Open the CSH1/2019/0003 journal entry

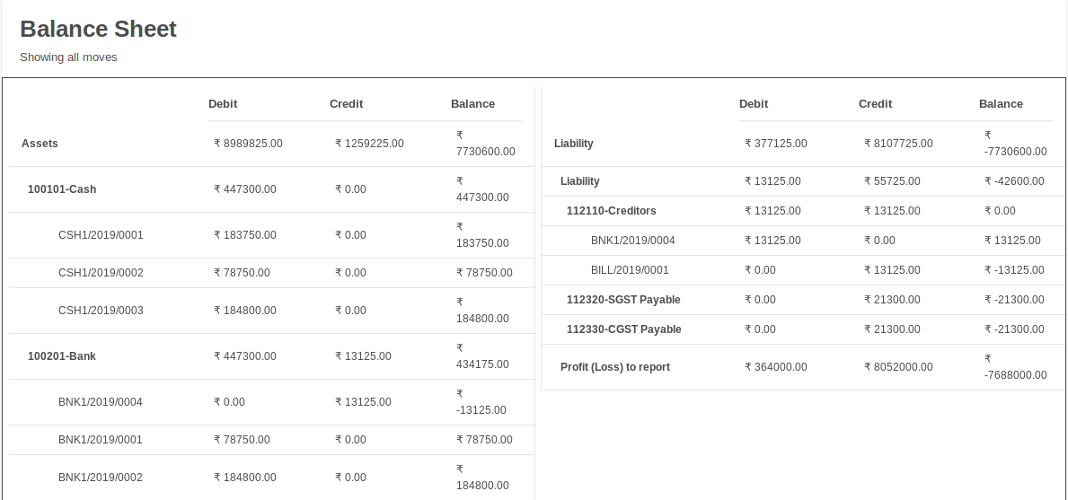[101, 311]
